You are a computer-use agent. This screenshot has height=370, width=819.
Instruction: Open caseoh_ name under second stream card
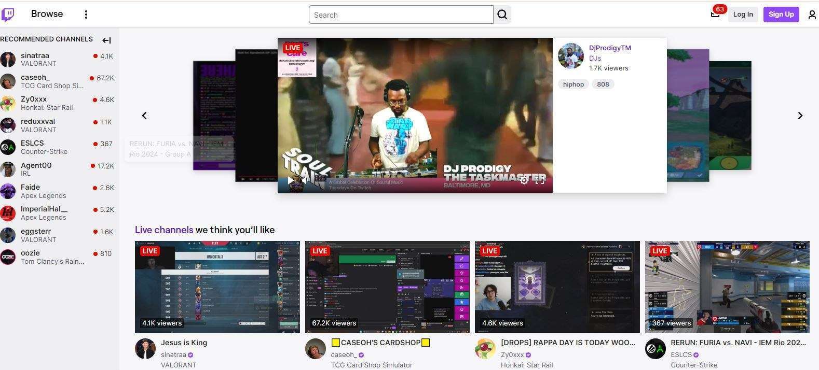click(344, 355)
